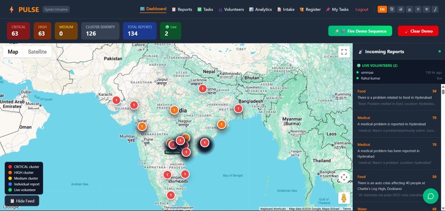This screenshot has width=445, height=211.
Task: Click the Syeda Umaima user badge
Action: (x=56, y=9)
